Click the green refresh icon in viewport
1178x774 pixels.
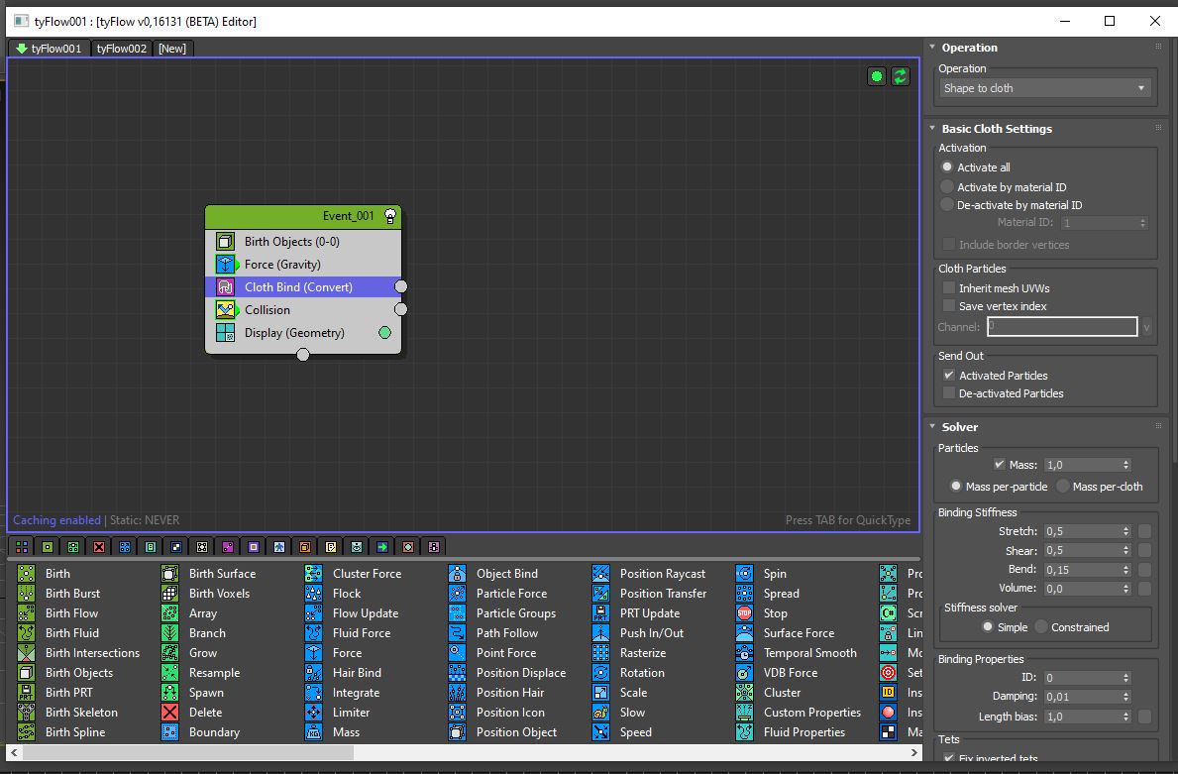[900, 76]
